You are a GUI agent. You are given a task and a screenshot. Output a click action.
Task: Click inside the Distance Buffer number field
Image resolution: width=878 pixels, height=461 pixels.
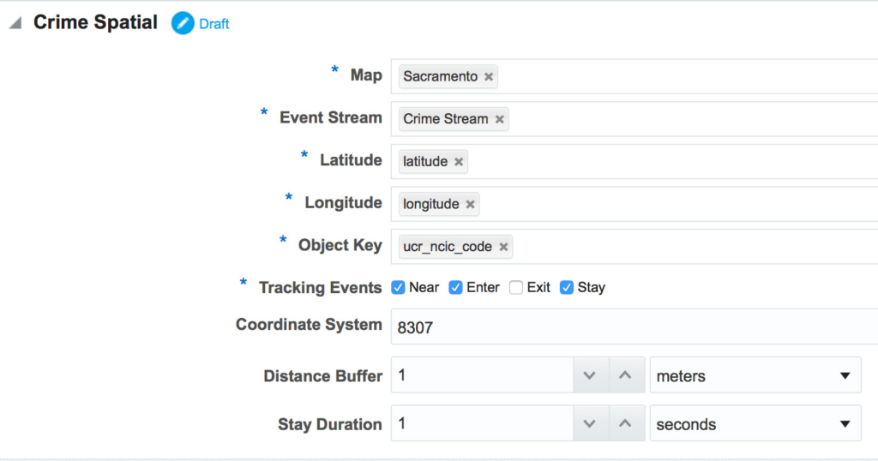(x=482, y=375)
